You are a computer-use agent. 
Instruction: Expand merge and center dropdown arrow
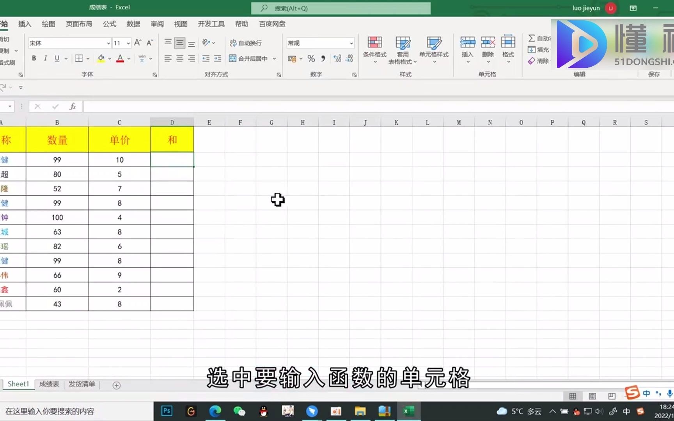[274, 58]
